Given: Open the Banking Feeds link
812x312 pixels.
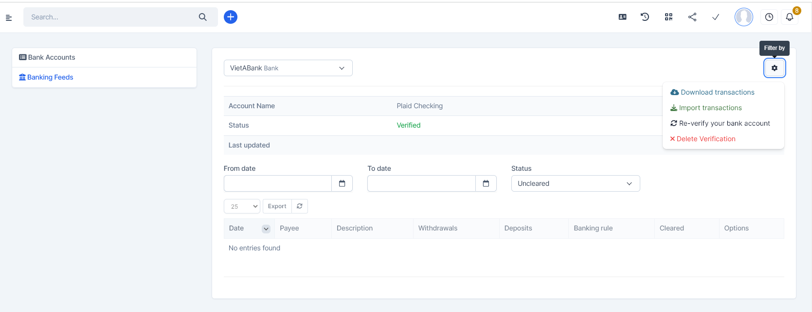Looking at the screenshot, I should 50,77.
